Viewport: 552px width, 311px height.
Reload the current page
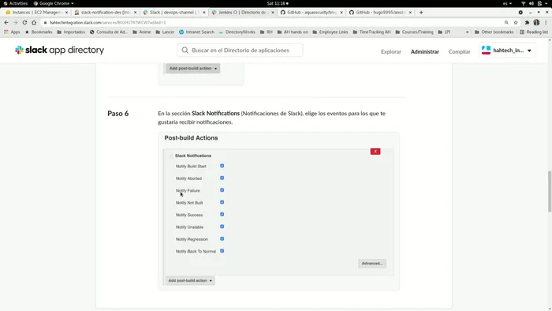coord(24,22)
